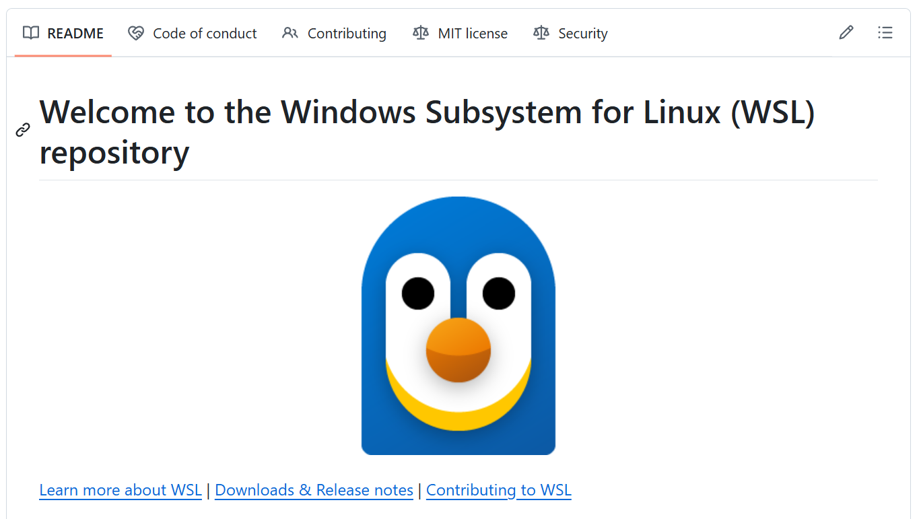Follow the Learn more about WSL link
The image size is (919, 519).
click(121, 490)
